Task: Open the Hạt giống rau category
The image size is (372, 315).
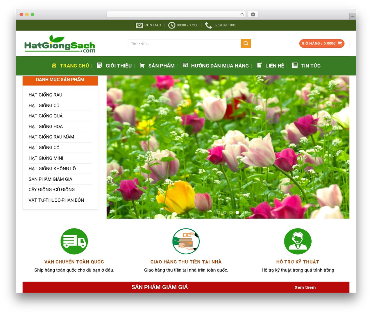Action: pyautogui.click(x=45, y=95)
